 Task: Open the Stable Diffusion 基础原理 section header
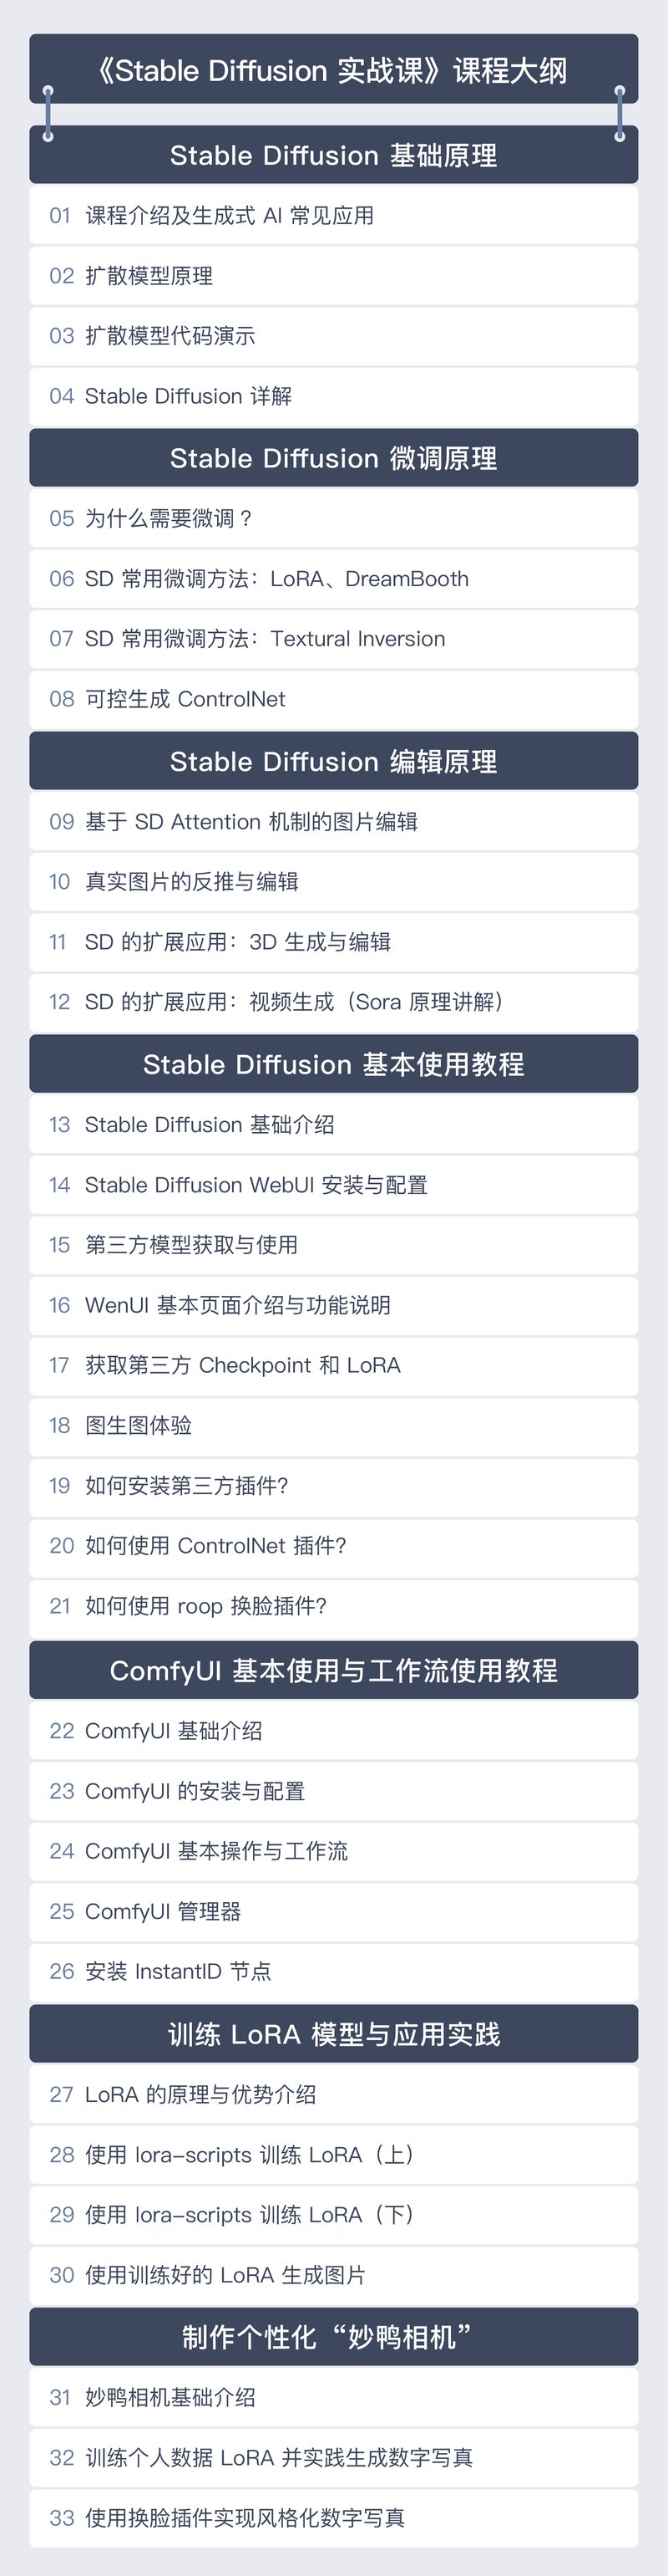(333, 155)
